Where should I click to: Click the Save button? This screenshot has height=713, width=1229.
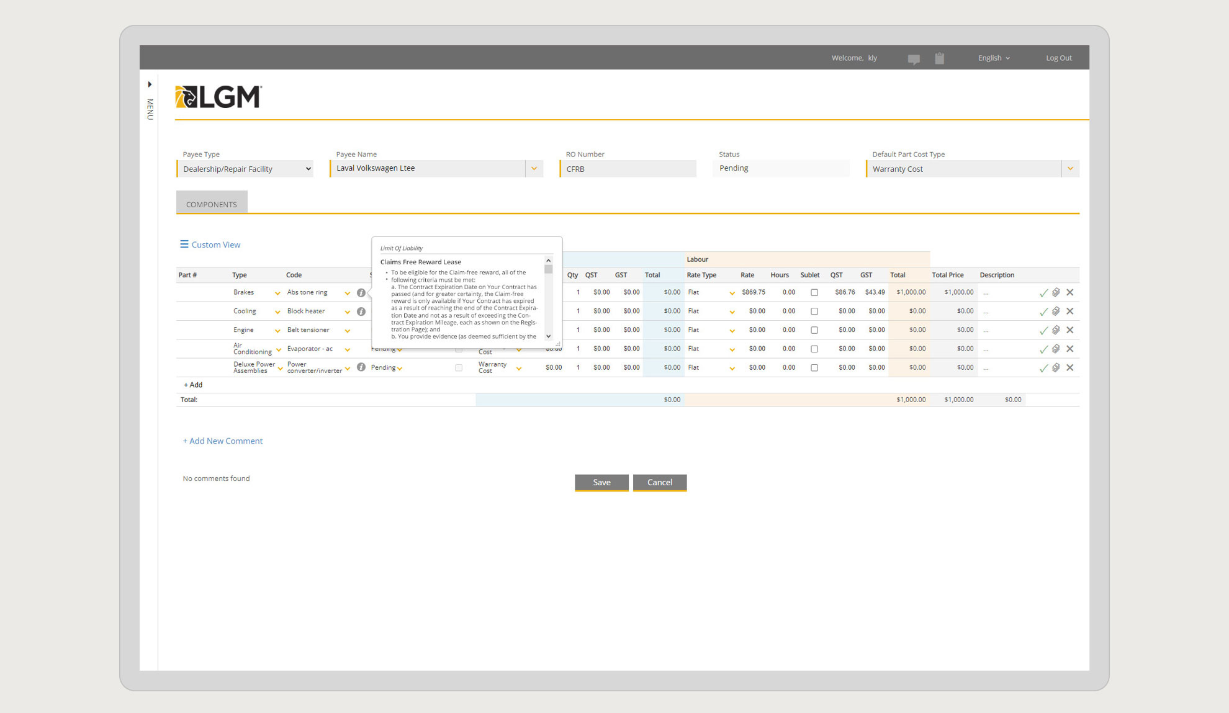(x=601, y=482)
